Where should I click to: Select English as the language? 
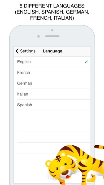(x=52, y=62)
